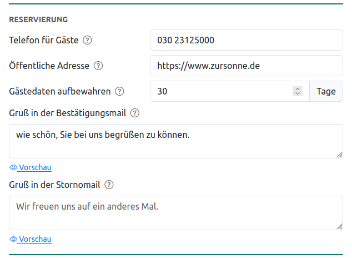352x258 pixels.
Task: Open help for Gruß in der Stornomail
Action: point(109,185)
